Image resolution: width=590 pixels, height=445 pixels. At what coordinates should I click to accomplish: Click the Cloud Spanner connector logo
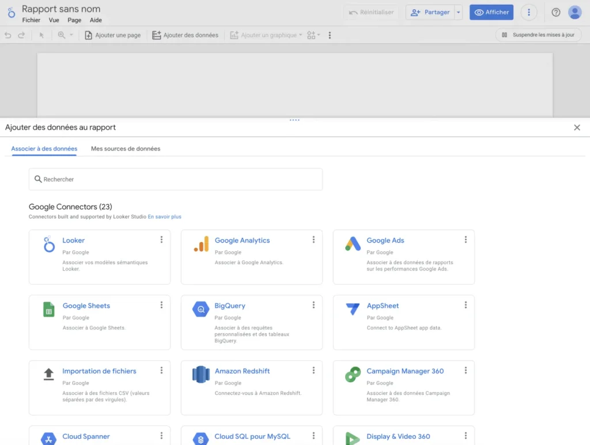(x=48, y=439)
